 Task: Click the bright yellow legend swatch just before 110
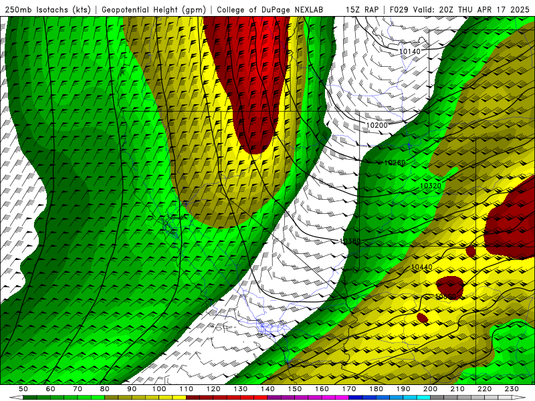coord(179,398)
